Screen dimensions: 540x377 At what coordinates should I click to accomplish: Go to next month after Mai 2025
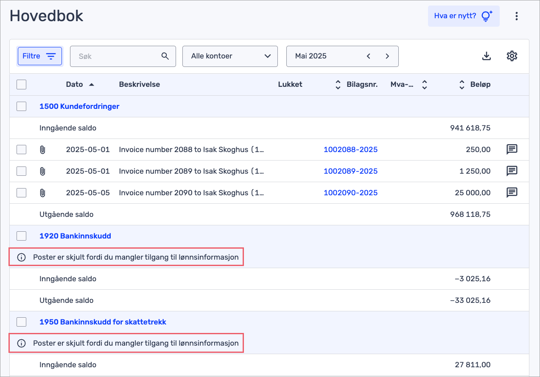387,56
